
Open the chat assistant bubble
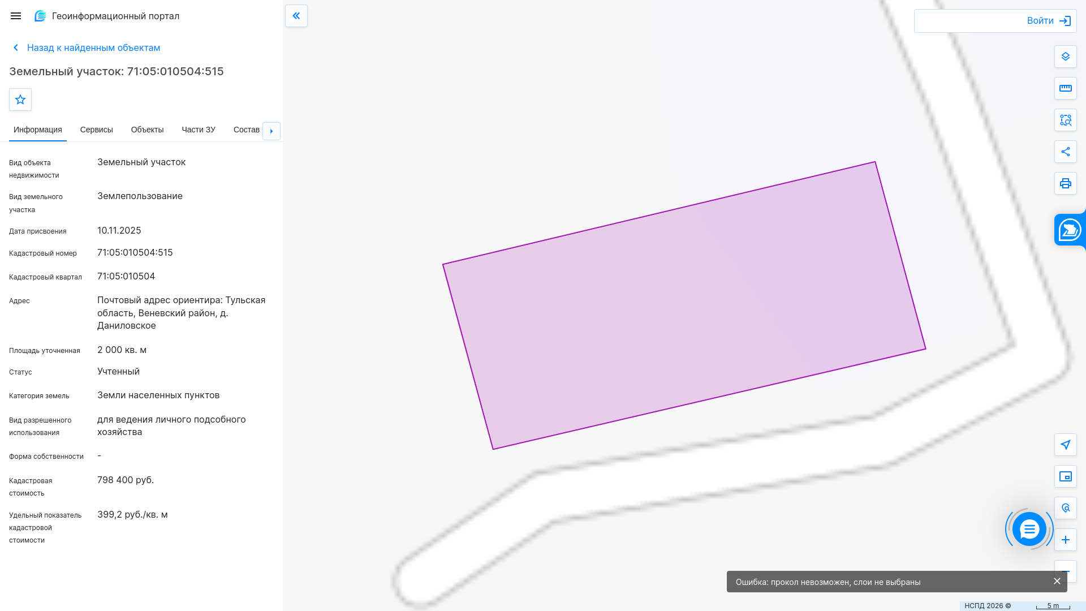click(1029, 529)
